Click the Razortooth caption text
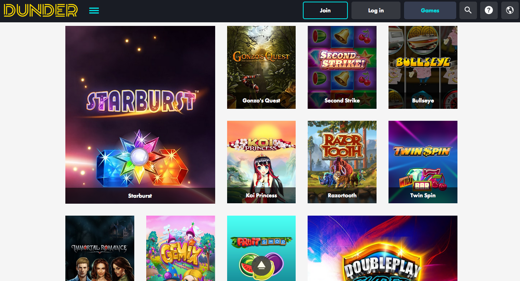 pyautogui.click(x=342, y=195)
